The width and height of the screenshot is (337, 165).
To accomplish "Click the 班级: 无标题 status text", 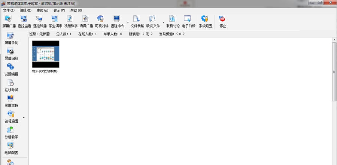I will [40, 34].
